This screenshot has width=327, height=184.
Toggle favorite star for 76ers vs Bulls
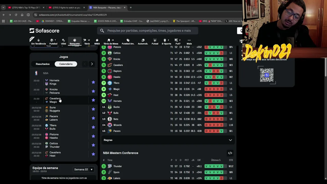coord(93,127)
